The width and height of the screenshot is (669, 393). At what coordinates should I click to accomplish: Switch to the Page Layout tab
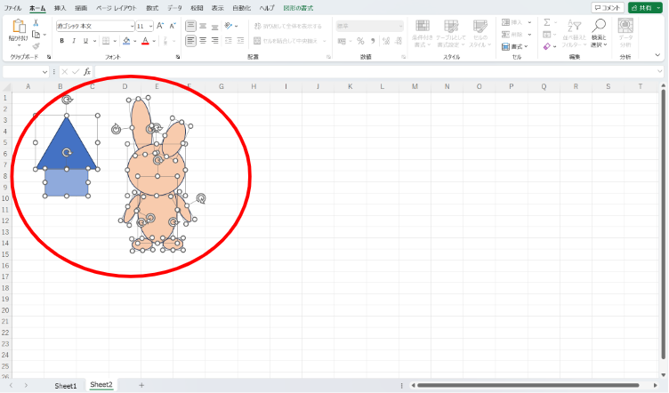pos(117,8)
